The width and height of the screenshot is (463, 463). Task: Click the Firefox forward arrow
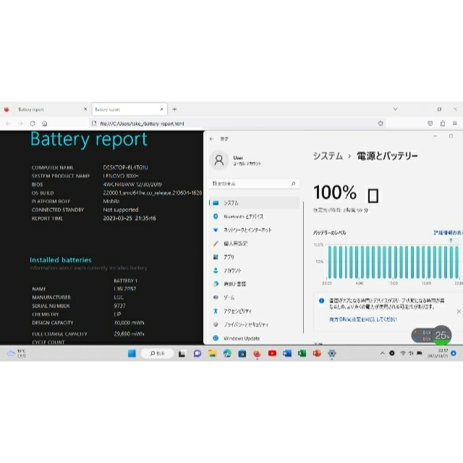[x=20, y=124]
